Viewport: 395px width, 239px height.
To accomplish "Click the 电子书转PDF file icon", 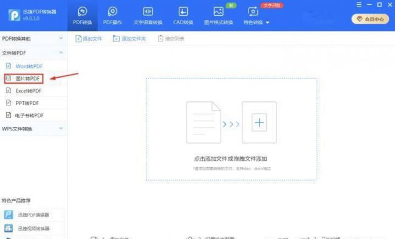I will pos(9,115).
